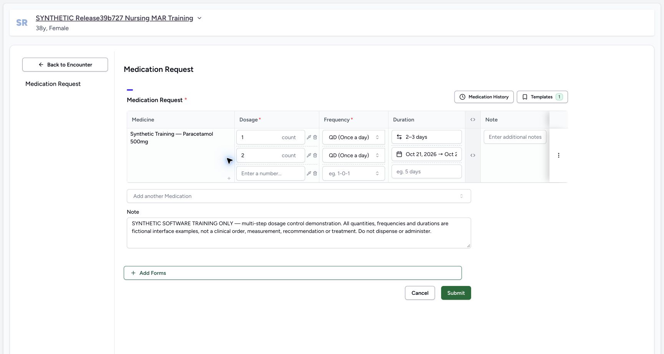
Task: Open the Templates button
Action: tap(542, 97)
